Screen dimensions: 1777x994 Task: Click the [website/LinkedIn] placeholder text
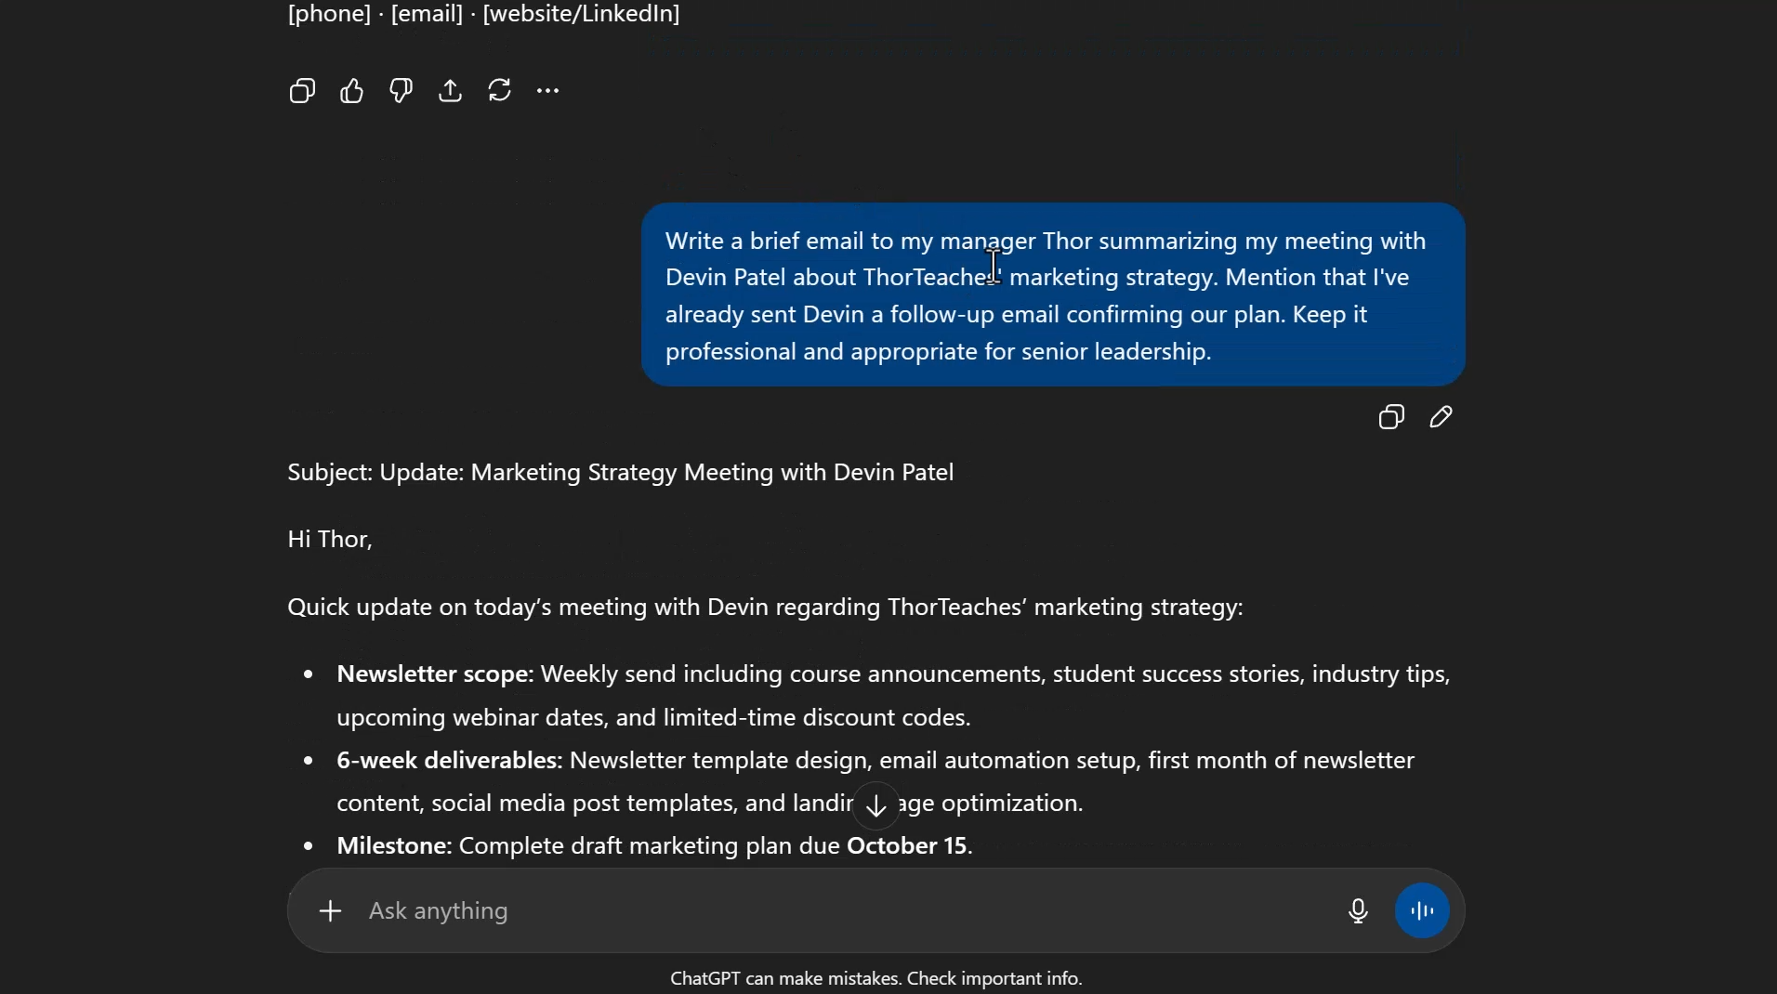click(581, 14)
